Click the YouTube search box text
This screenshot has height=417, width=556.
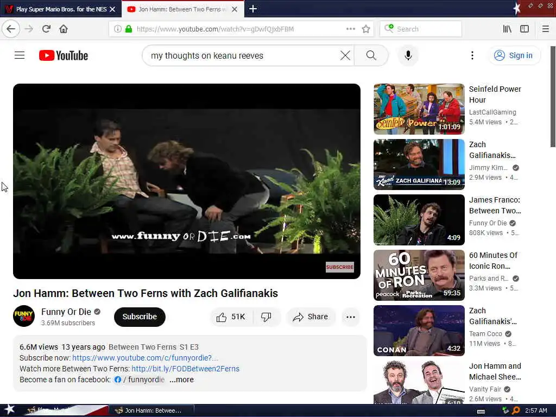click(x=207, y=56)
